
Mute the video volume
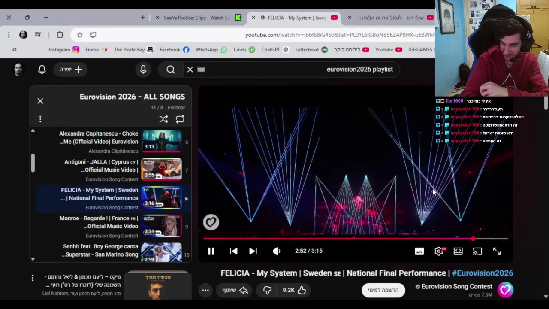pyautogui.click(x=277, y=251)
